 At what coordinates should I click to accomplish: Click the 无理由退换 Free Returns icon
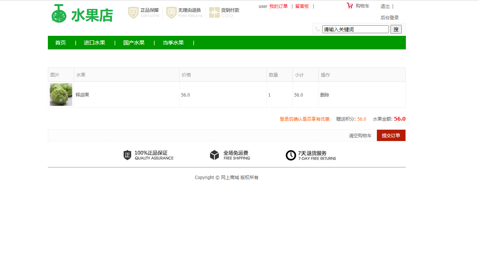171,13
